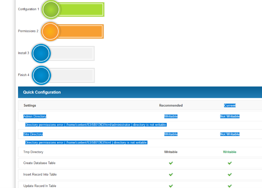262x188 pixels.
Task: Click recommended checkmark for Update Record In Table
Action: point(171,186)
